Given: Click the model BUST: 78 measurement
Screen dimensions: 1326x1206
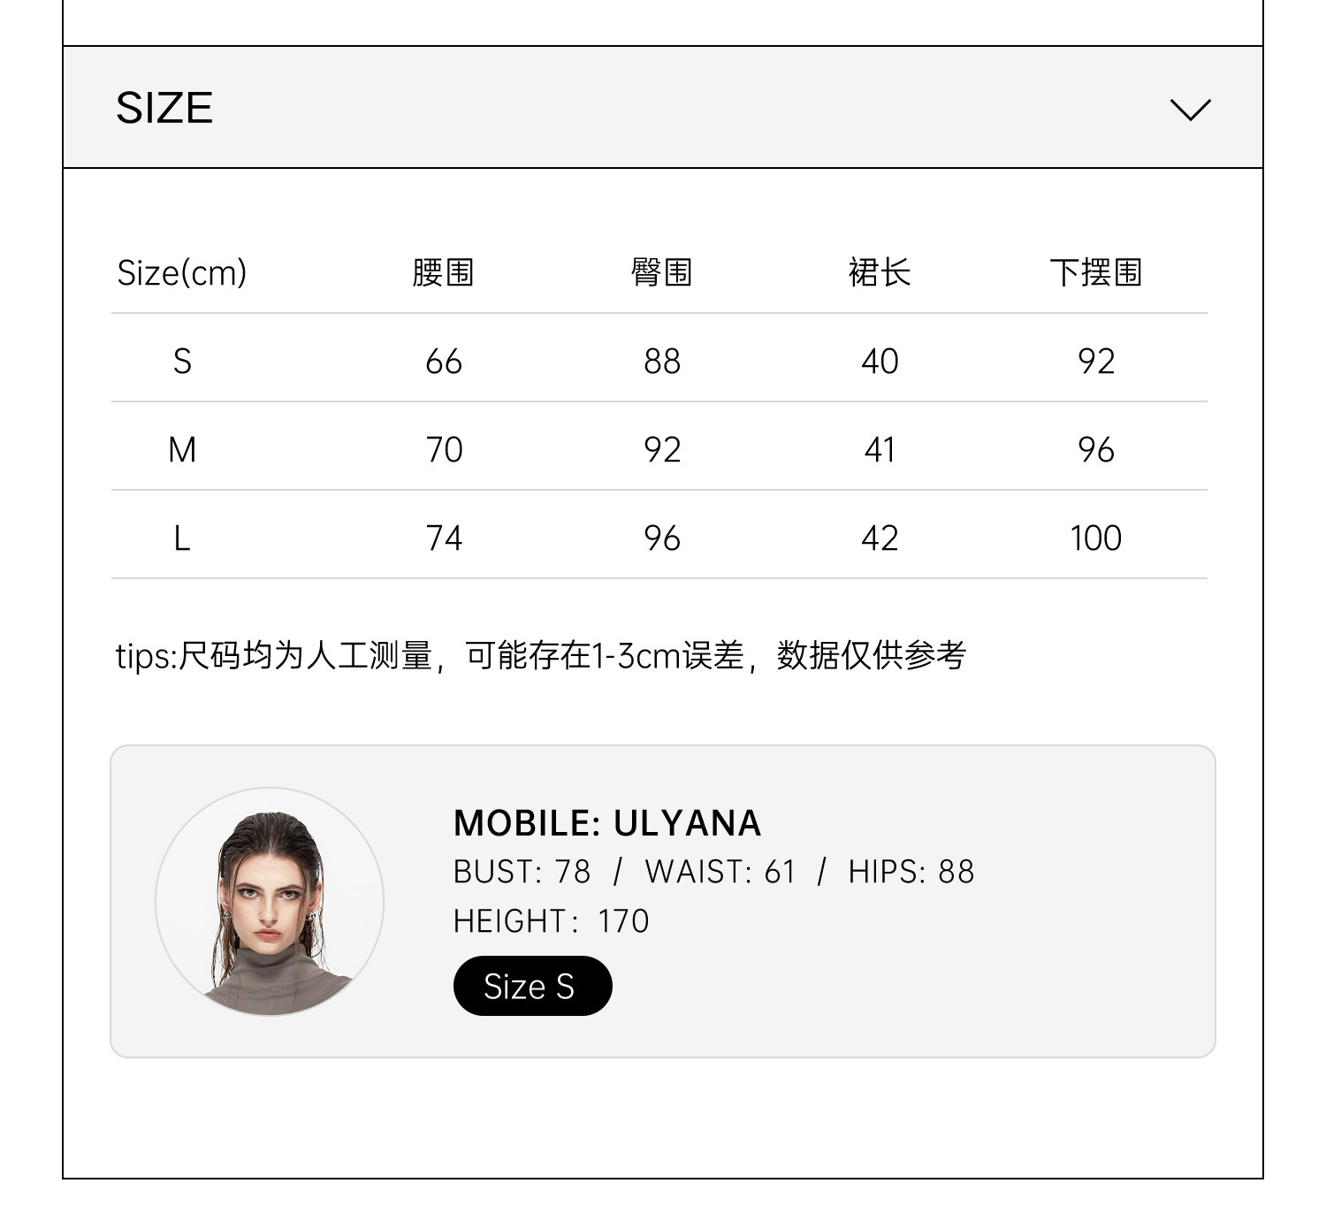Looking at the screenshot, I should tap(522, 872).
